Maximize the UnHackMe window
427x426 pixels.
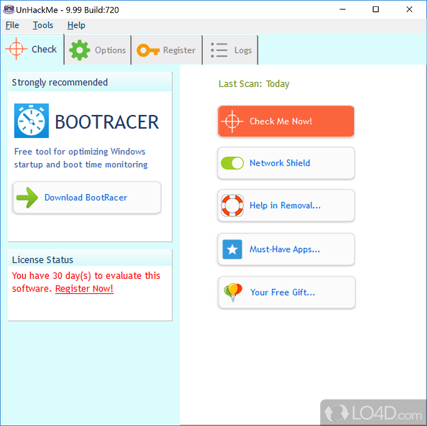coord(376,10)
